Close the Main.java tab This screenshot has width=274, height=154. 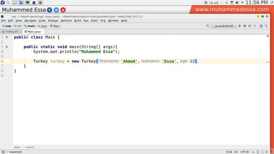pos(43,32)
